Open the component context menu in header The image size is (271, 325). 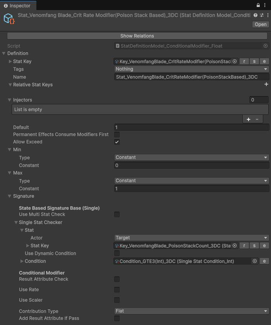point(268,15)
